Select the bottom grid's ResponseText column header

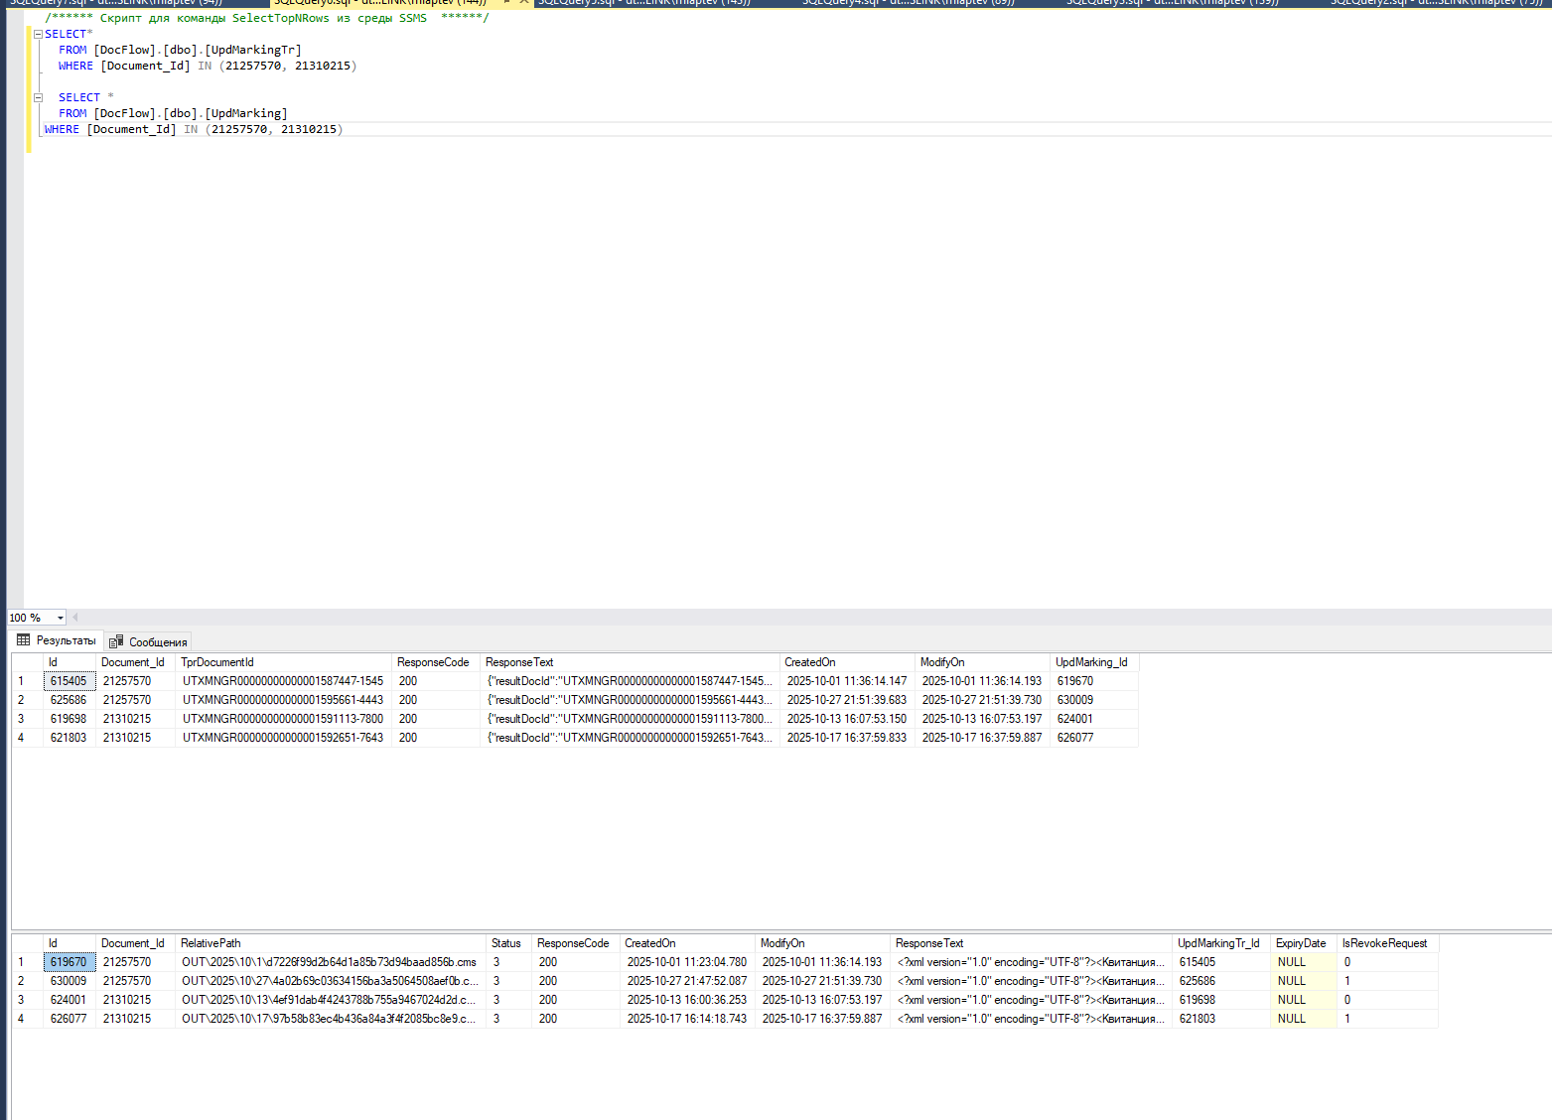coord(1031,943)
